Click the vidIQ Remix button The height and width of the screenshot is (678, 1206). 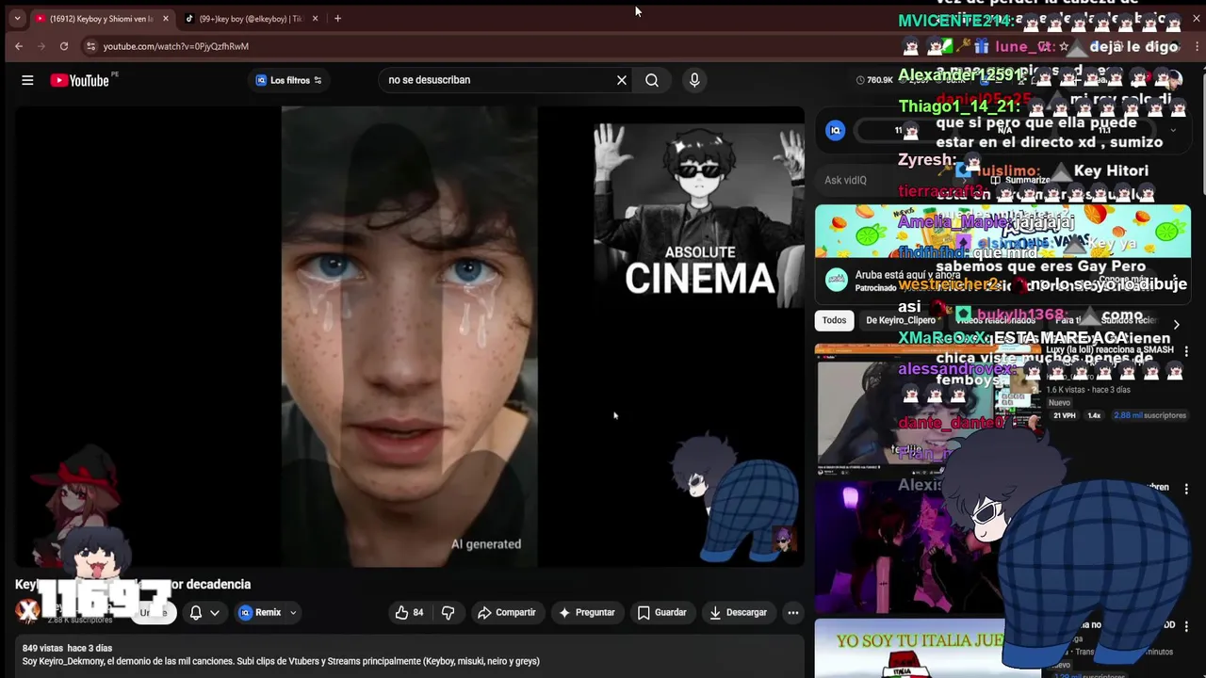point(260,612)
